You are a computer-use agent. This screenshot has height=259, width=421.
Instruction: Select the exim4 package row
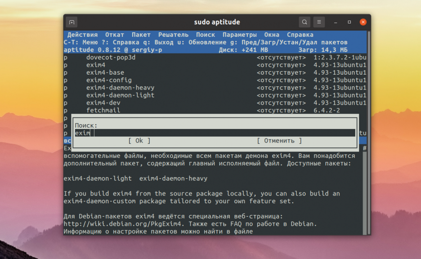coord(215,65)
